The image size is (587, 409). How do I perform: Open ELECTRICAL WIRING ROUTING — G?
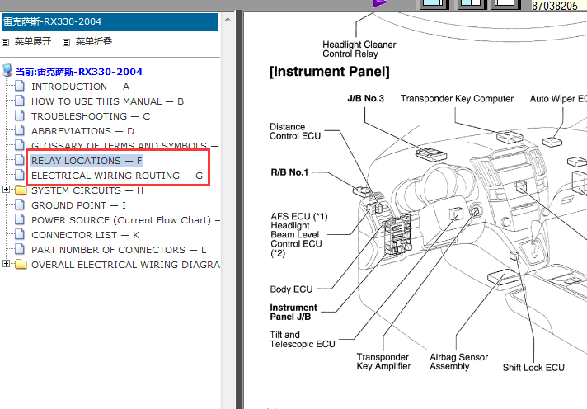[x=117, y=176]
